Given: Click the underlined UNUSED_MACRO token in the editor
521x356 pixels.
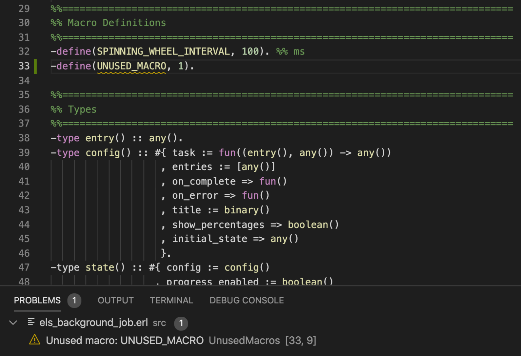Looking at the screenshot, I should [x=131, y=66].
